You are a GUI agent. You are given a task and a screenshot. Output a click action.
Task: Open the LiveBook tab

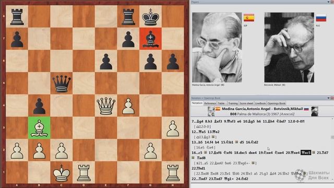pos(260,103)
